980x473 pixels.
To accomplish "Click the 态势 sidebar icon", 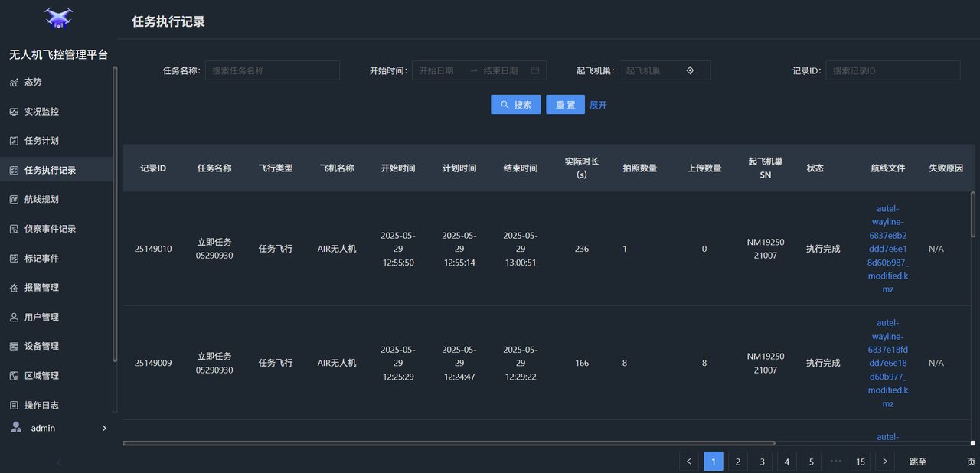I will tap(14, 83).
